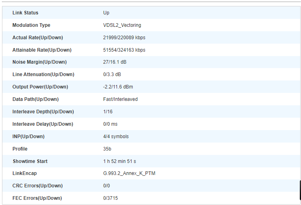Select the 21999/220089 kbps value

coord(124,38)
